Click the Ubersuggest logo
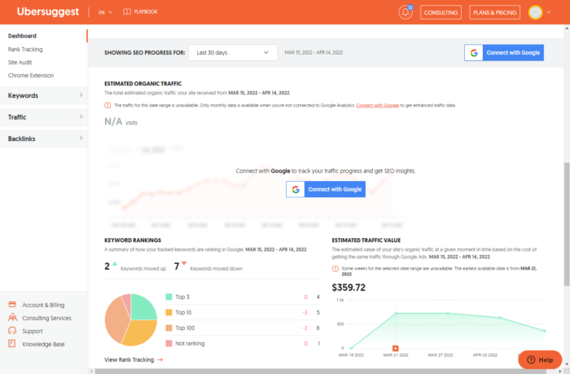This screenshot has height=374, width=570. click(x=47, y=11)
